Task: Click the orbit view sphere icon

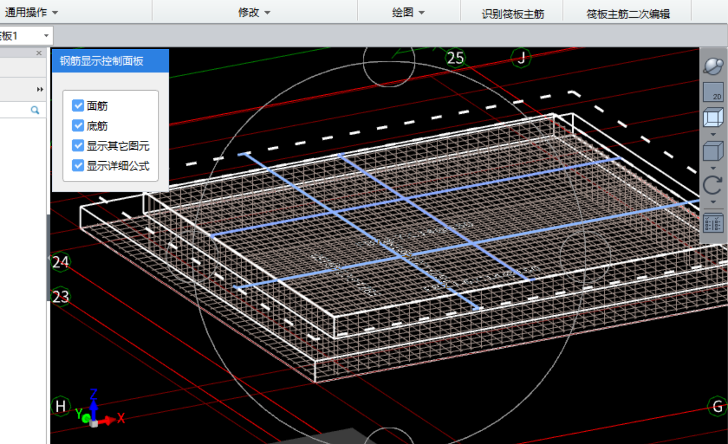Action: click(713, 65)
